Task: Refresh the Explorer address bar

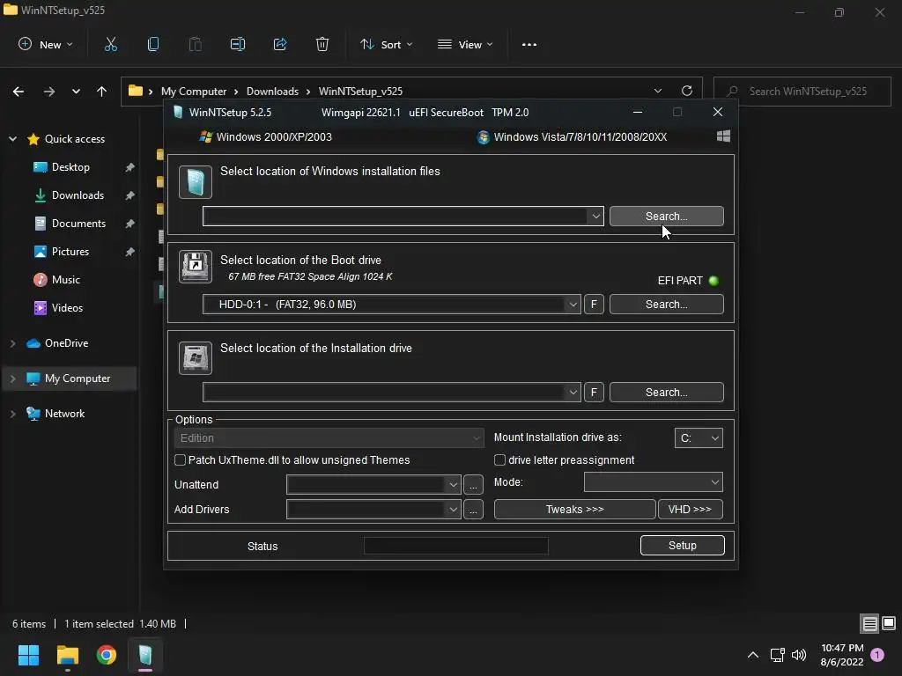Action: (687, 91)
